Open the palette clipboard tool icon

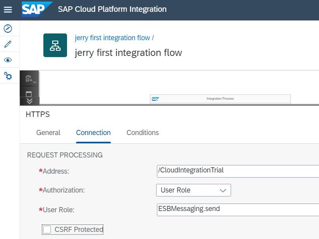29,79
